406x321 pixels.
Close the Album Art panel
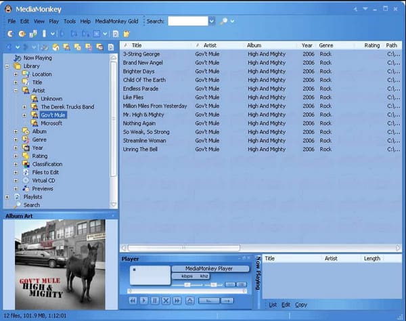point(113,216)
